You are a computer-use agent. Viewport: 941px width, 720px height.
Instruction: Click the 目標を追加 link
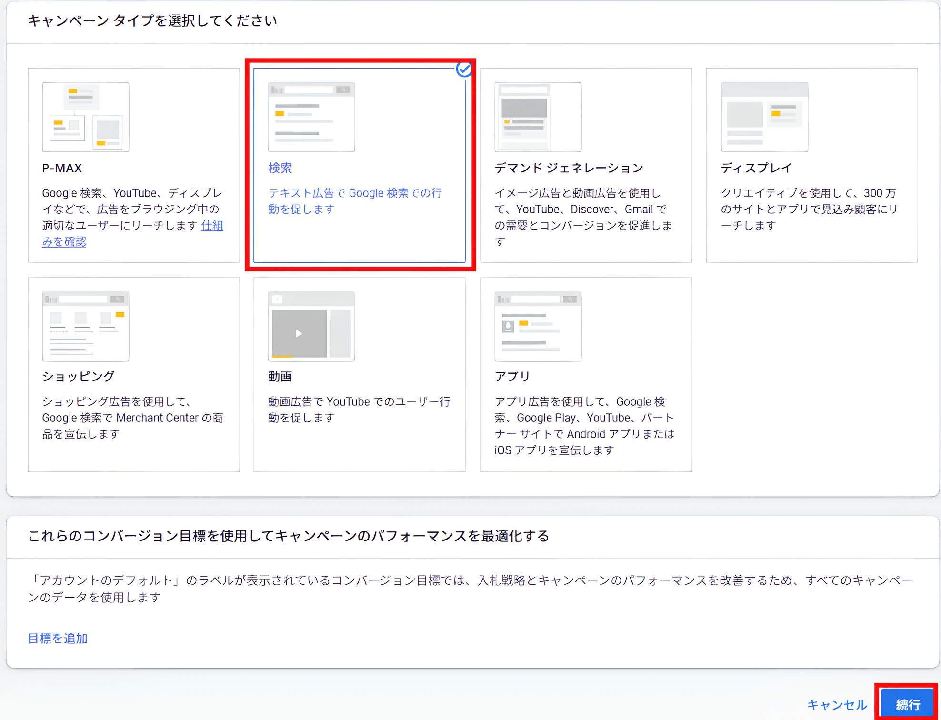click(x=58, y=638)
